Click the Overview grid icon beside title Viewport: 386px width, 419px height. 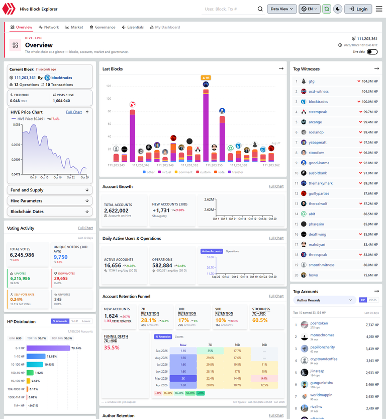click(15, 45)
